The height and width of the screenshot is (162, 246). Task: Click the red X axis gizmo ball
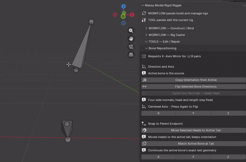point(132,15)
